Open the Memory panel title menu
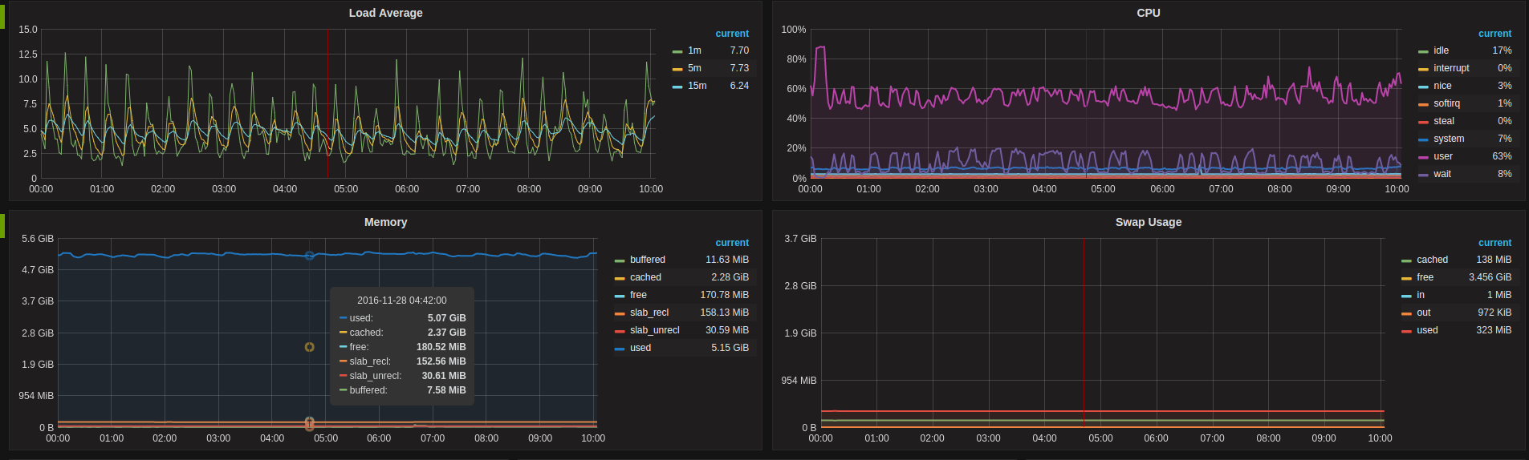This screenshot has width=1529, height=460. [385, 222]
